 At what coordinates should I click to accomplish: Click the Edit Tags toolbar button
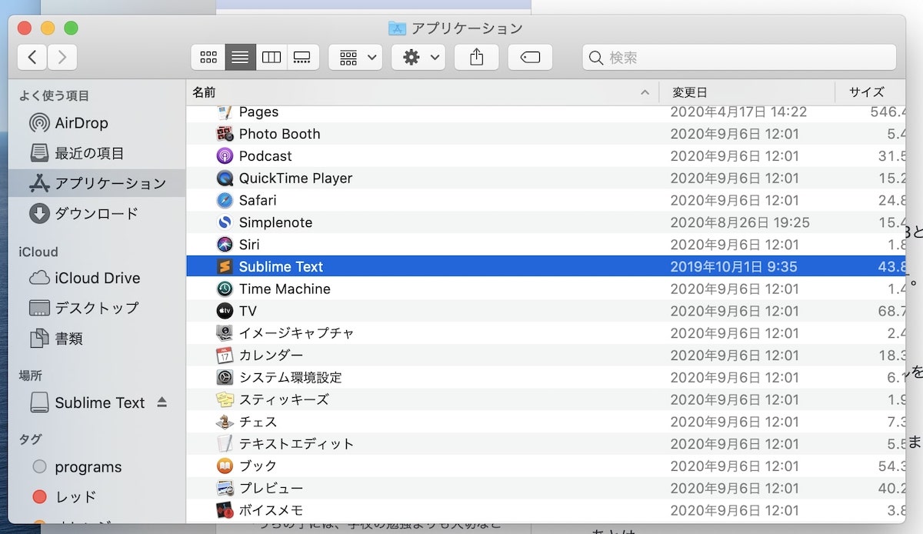530,57
